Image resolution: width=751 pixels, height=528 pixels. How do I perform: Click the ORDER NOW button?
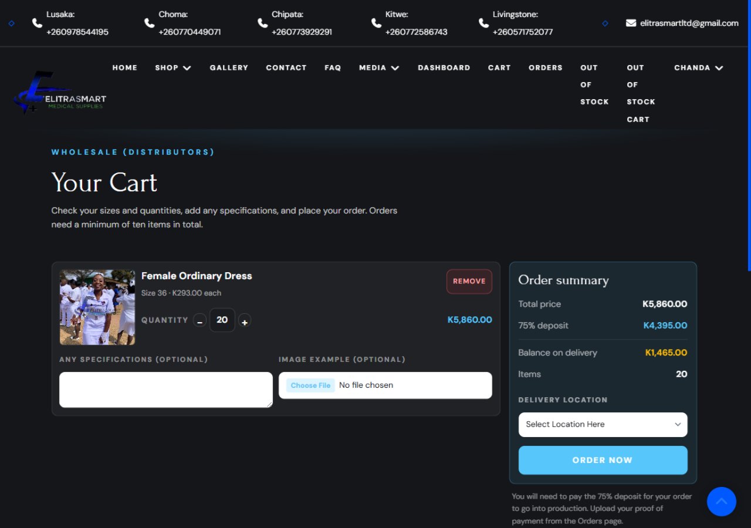(603, 460)
